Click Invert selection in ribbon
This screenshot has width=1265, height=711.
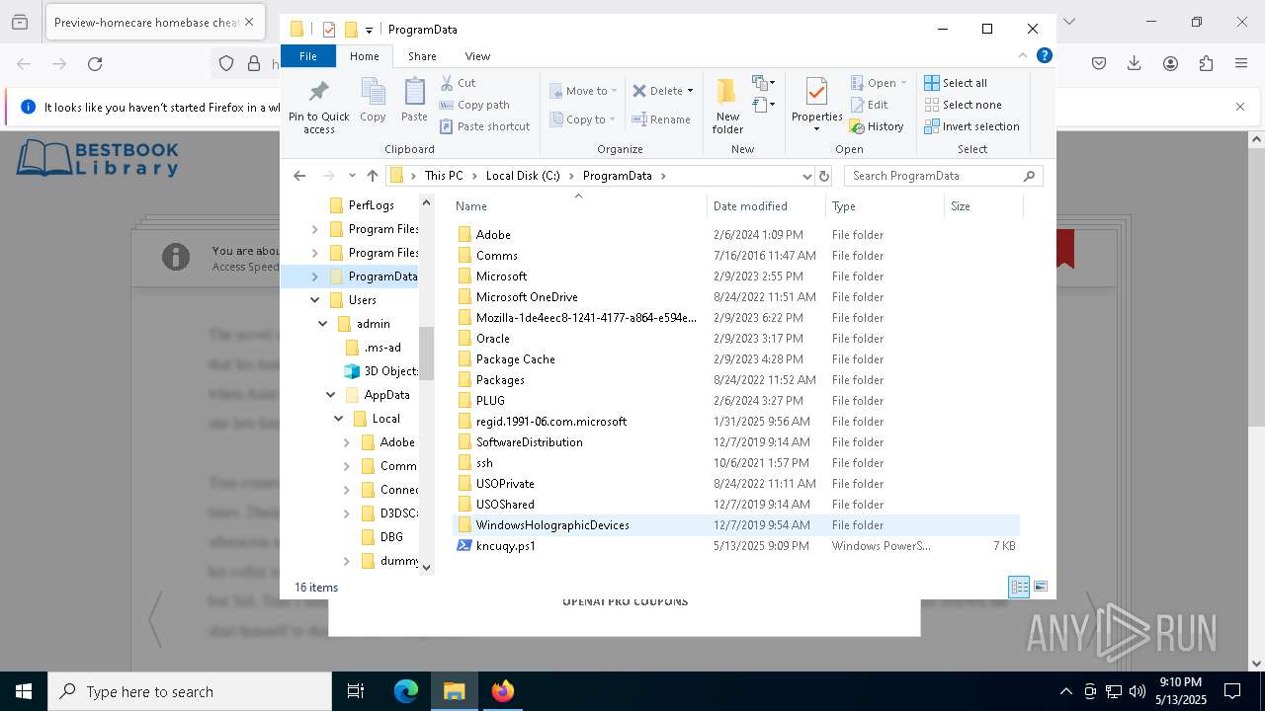click(x=971, y=126)
